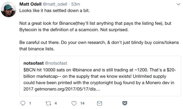183x109 pixels.
Task: Open notsofast's quoted tweet card
Action: 100,76
